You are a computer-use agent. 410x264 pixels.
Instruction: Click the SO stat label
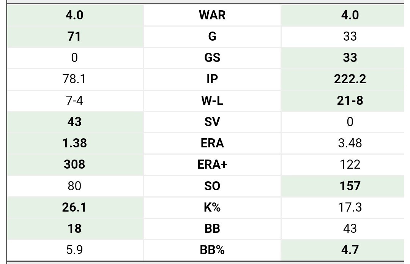click(212, 186)
